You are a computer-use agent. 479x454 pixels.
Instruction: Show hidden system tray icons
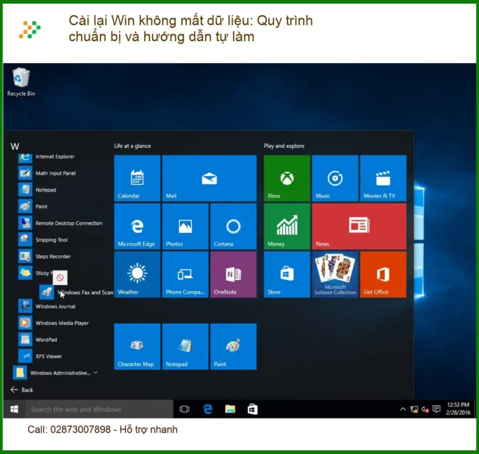click(x=403, y=409)
